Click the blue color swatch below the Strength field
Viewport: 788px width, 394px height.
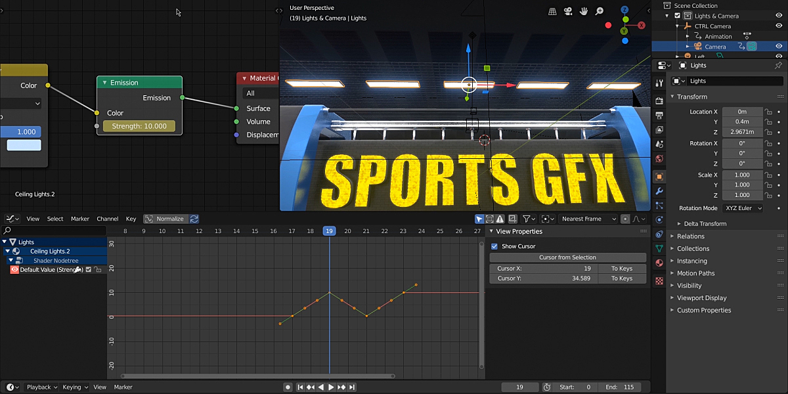click(22, 143)
